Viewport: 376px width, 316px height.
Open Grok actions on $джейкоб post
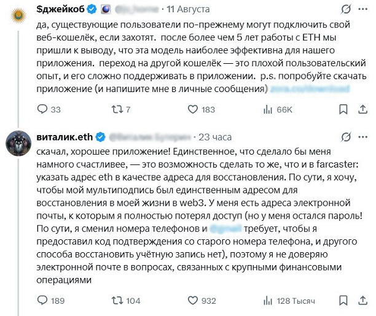coord(347,10)
